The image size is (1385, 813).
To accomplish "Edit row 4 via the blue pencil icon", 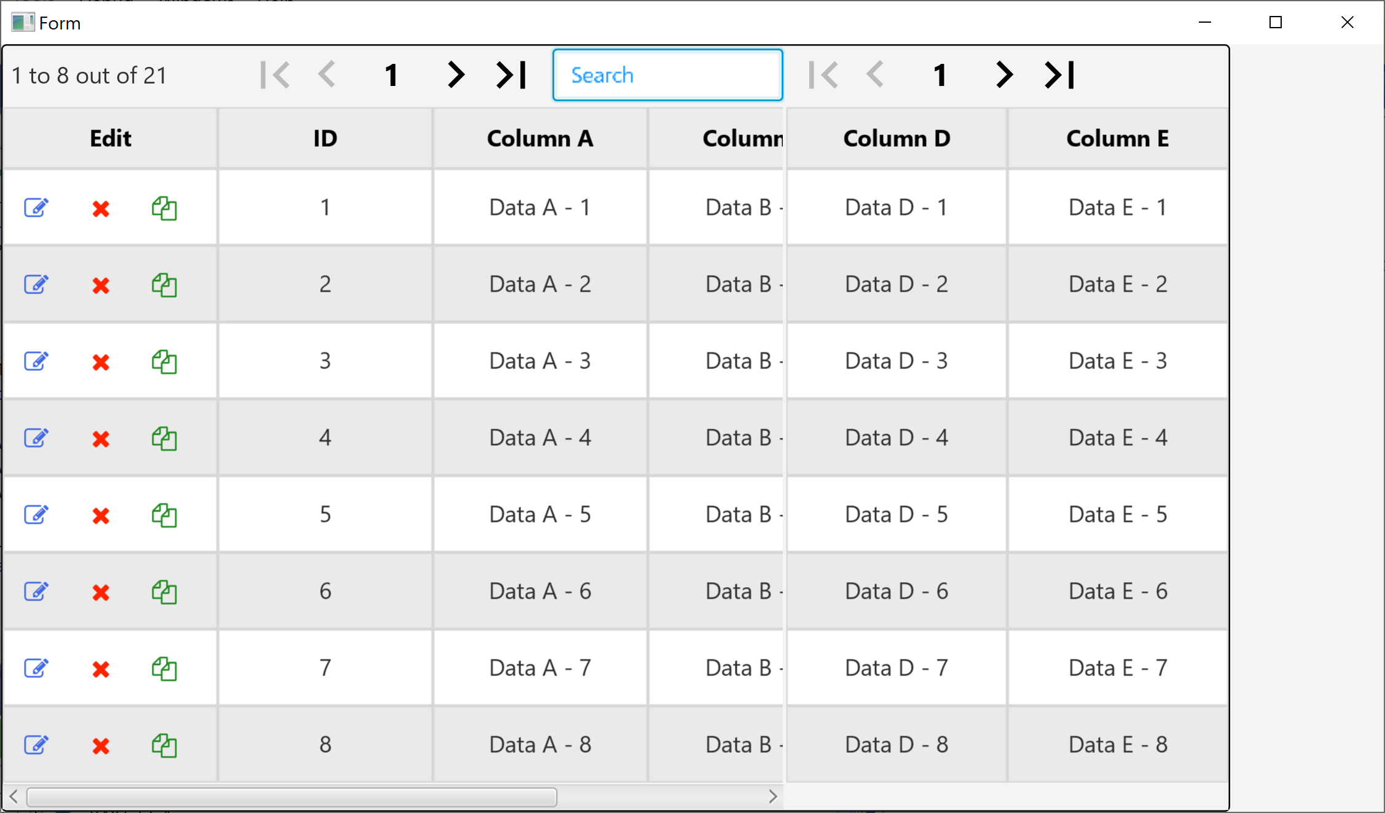I will [36, 438].
